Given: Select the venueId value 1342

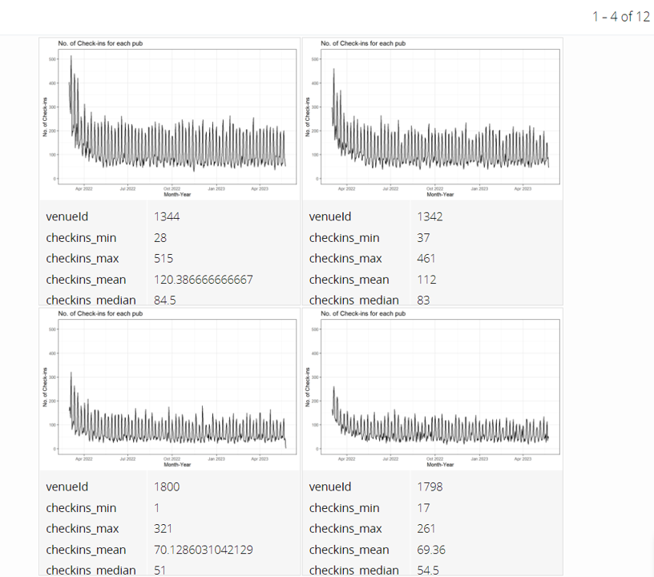Looking at the screenshot, I should (x=430, y=216).
